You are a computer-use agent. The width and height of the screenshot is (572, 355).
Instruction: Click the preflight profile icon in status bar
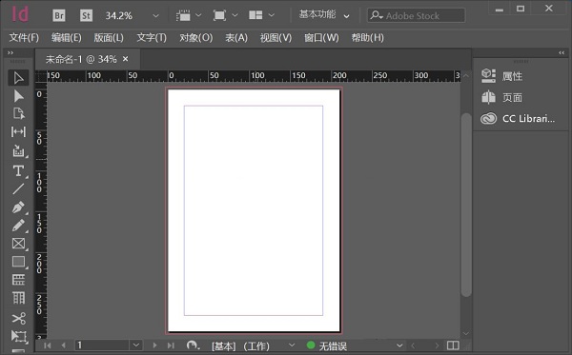(193, 345)
